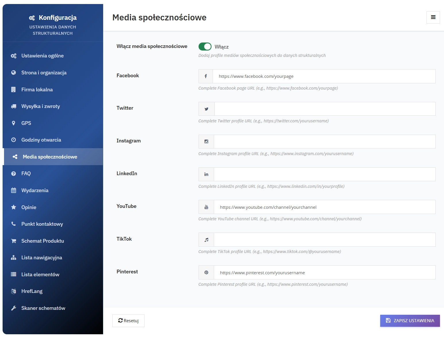Click the Facebook icon beside the URL field
The height and width of the screenshot is (338, 444).
(x=206, y=76)
